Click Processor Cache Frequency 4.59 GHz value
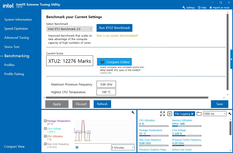 (x=178, y=143)
